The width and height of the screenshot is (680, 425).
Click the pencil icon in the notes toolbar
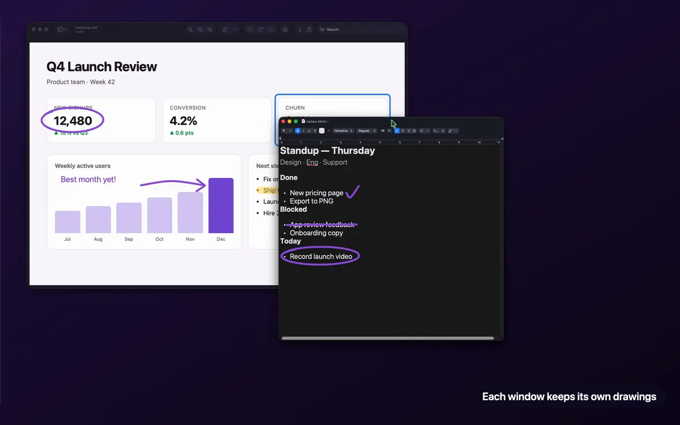tap(450, 131)
